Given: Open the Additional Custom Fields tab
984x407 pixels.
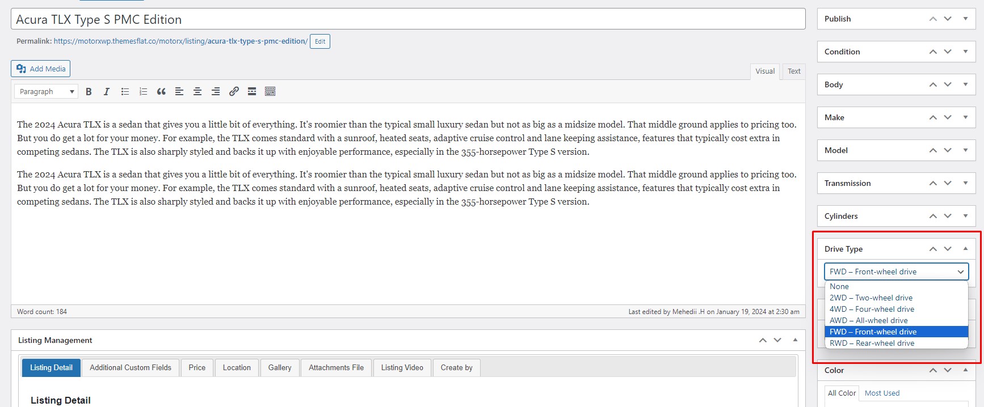Looking at the screenshot, I should tap(131, 367).
